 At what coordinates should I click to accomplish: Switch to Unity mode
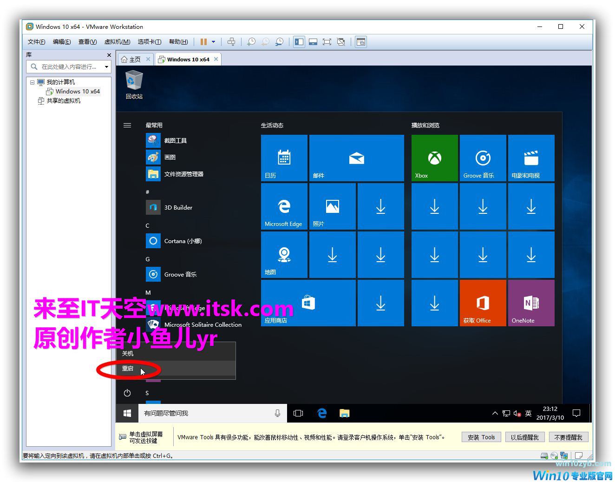click(341, 42)
